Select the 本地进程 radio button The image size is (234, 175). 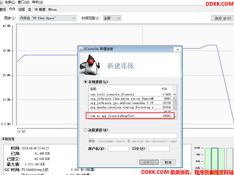click(85, 82)
